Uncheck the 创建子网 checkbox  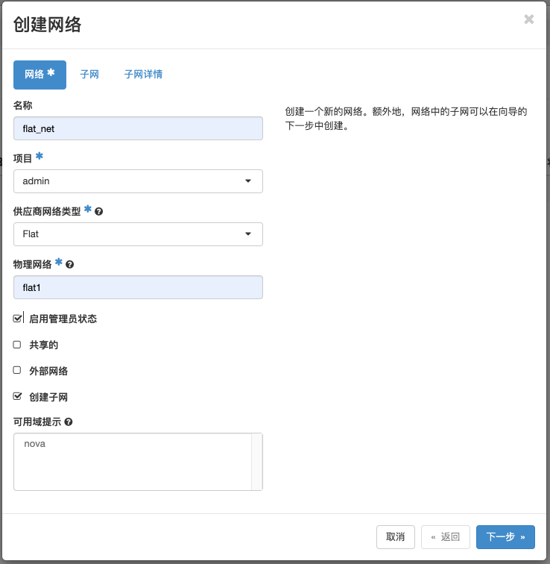tap(17, 396)
